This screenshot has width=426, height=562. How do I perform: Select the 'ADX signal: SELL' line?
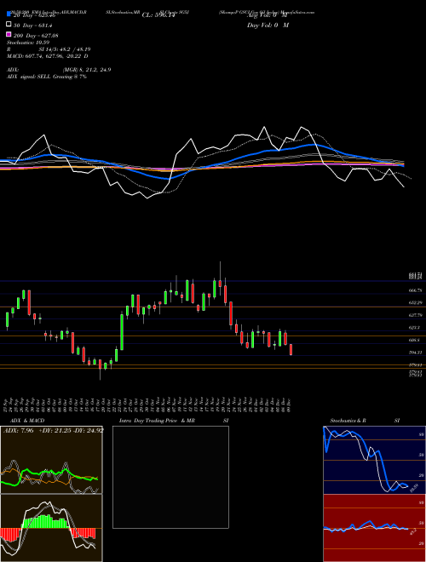tap(47, 77)
